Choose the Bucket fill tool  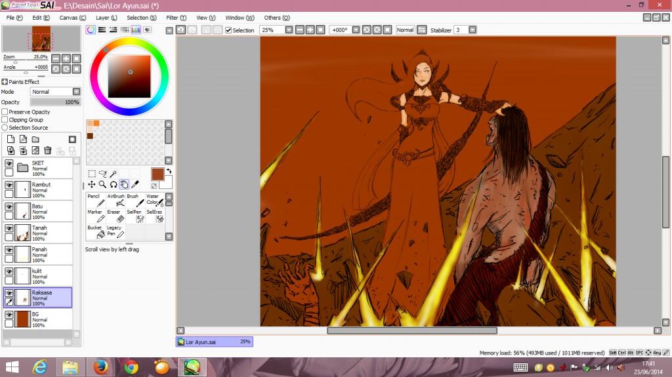click(95, 231)
